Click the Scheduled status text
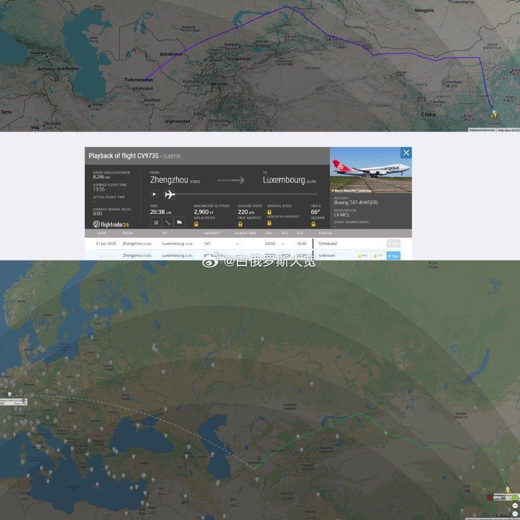Image resolution: width=520 pixels, height=520 pixels. [328, 243]
